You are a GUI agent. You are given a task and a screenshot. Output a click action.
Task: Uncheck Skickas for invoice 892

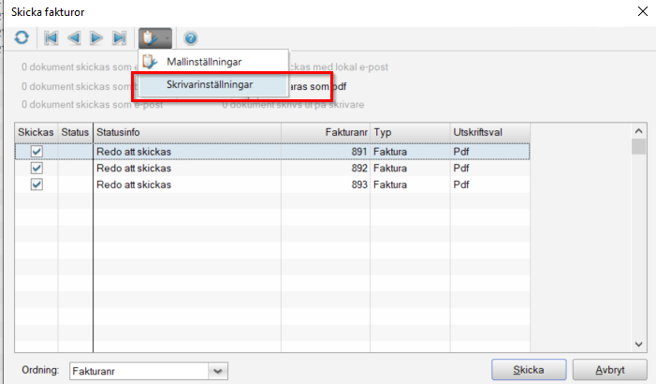[x=37, y=168]
